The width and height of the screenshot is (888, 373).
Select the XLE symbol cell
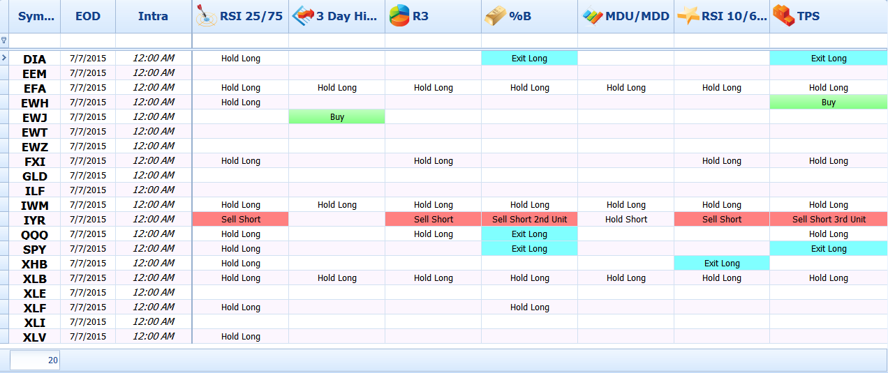click(35, 293)
